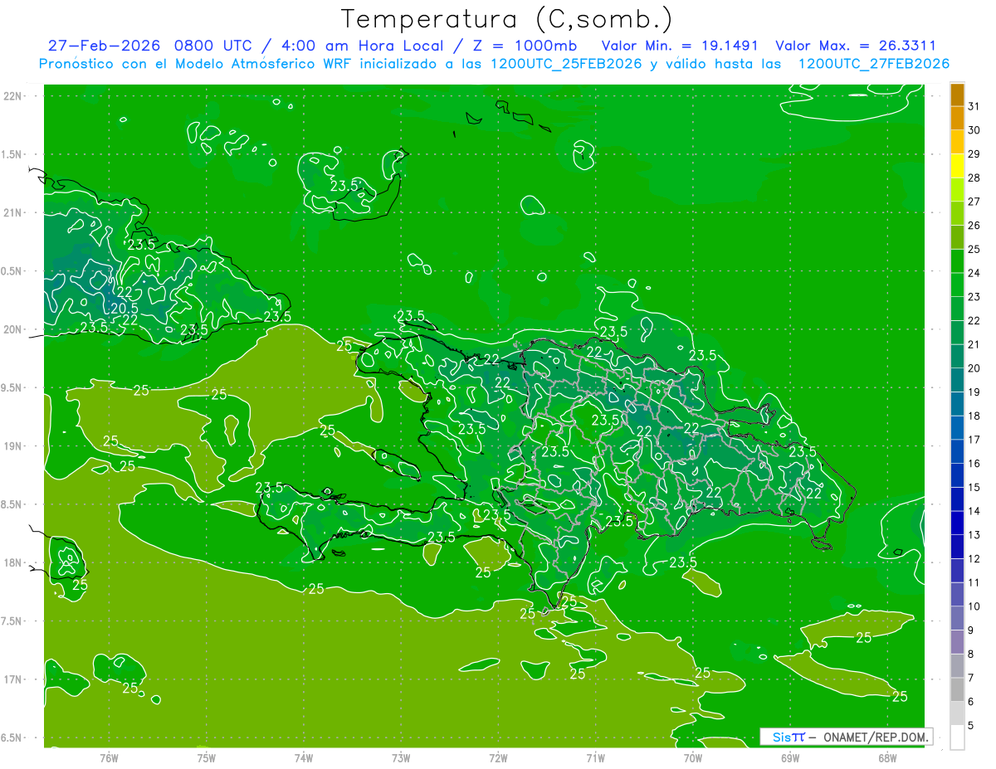
Task: Click the "72W" longitude axis label
Action: point(499,758)
